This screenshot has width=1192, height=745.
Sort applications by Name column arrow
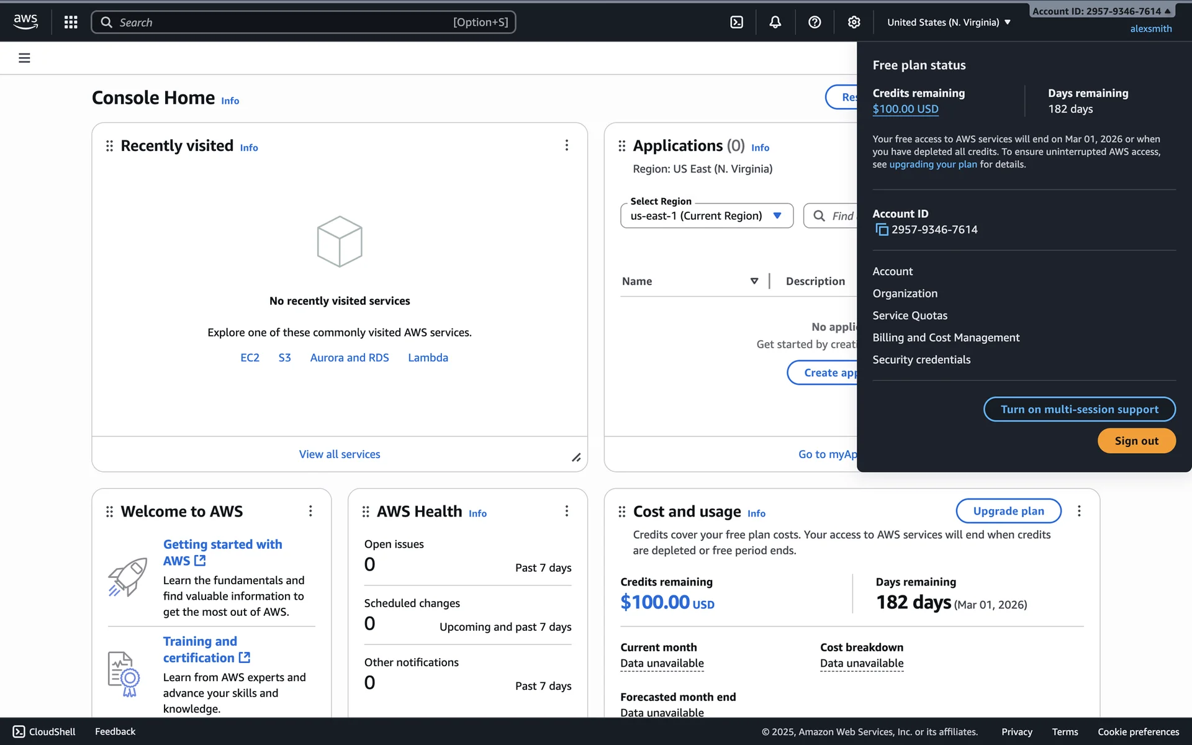754,281
